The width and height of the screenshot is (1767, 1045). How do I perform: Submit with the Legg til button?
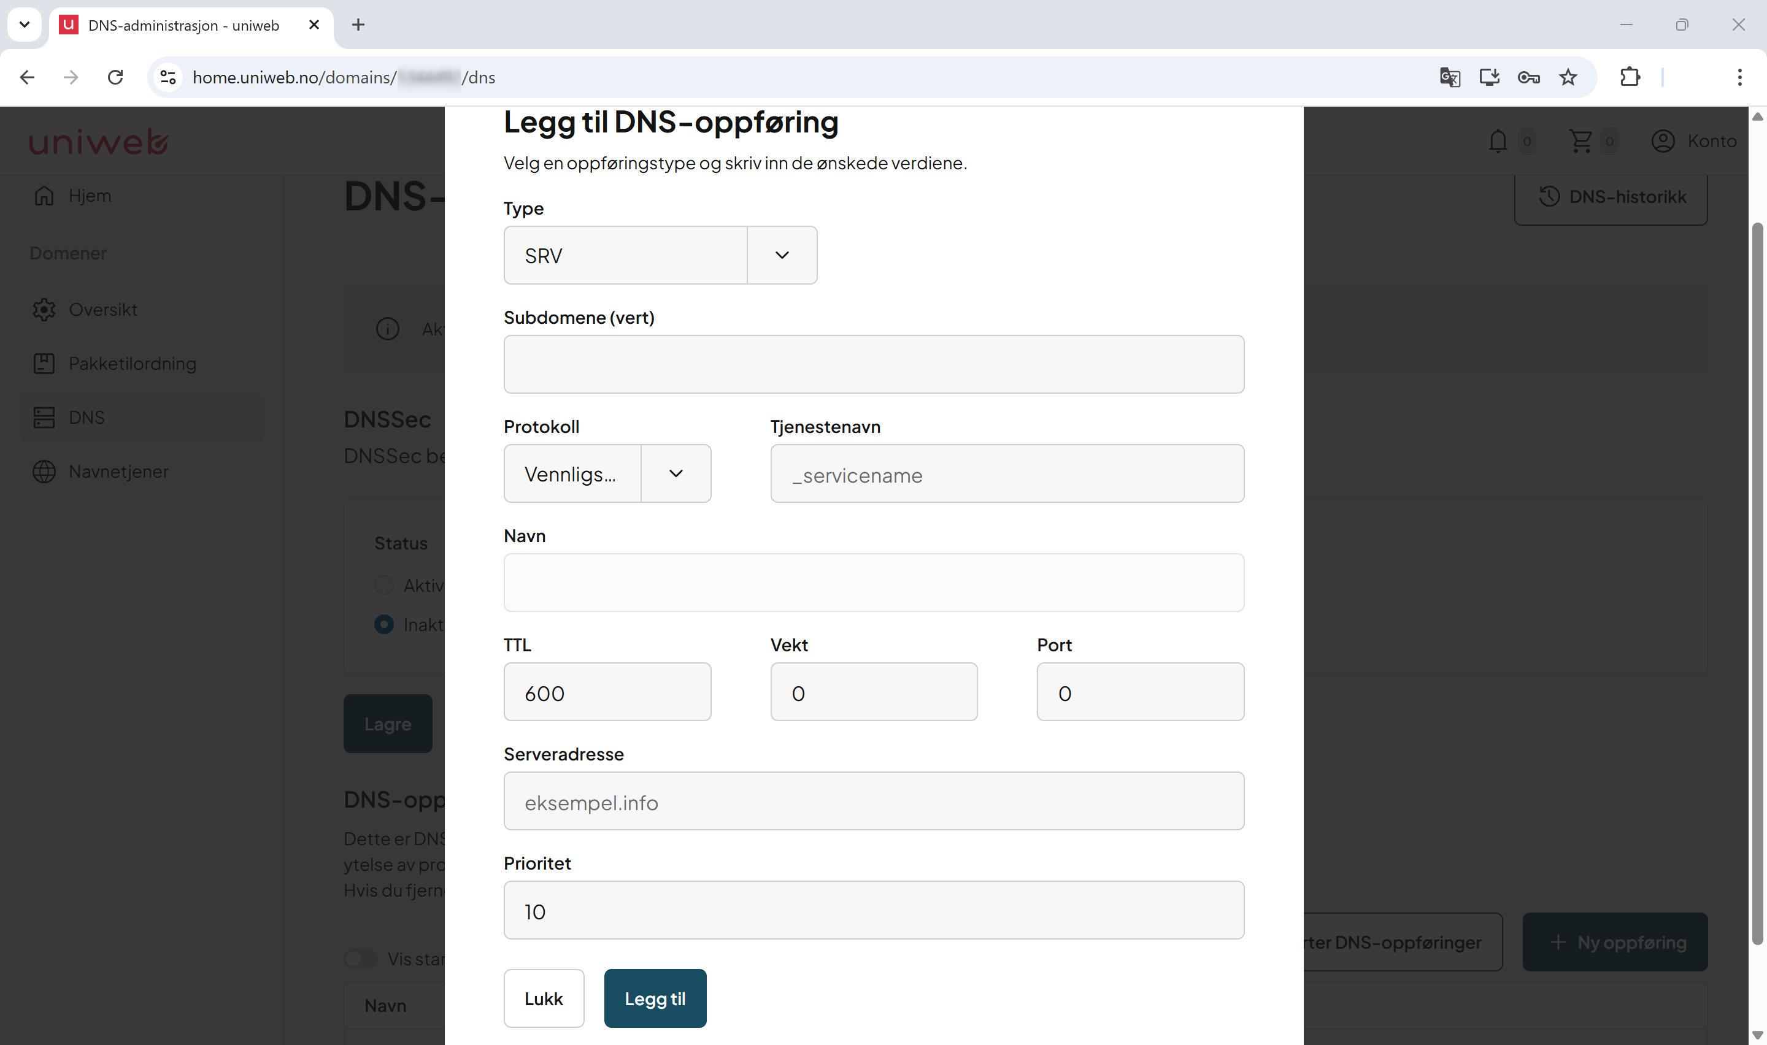[655, 998]
